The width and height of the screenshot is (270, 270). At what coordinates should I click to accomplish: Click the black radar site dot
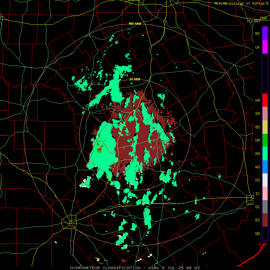(135, 135)
